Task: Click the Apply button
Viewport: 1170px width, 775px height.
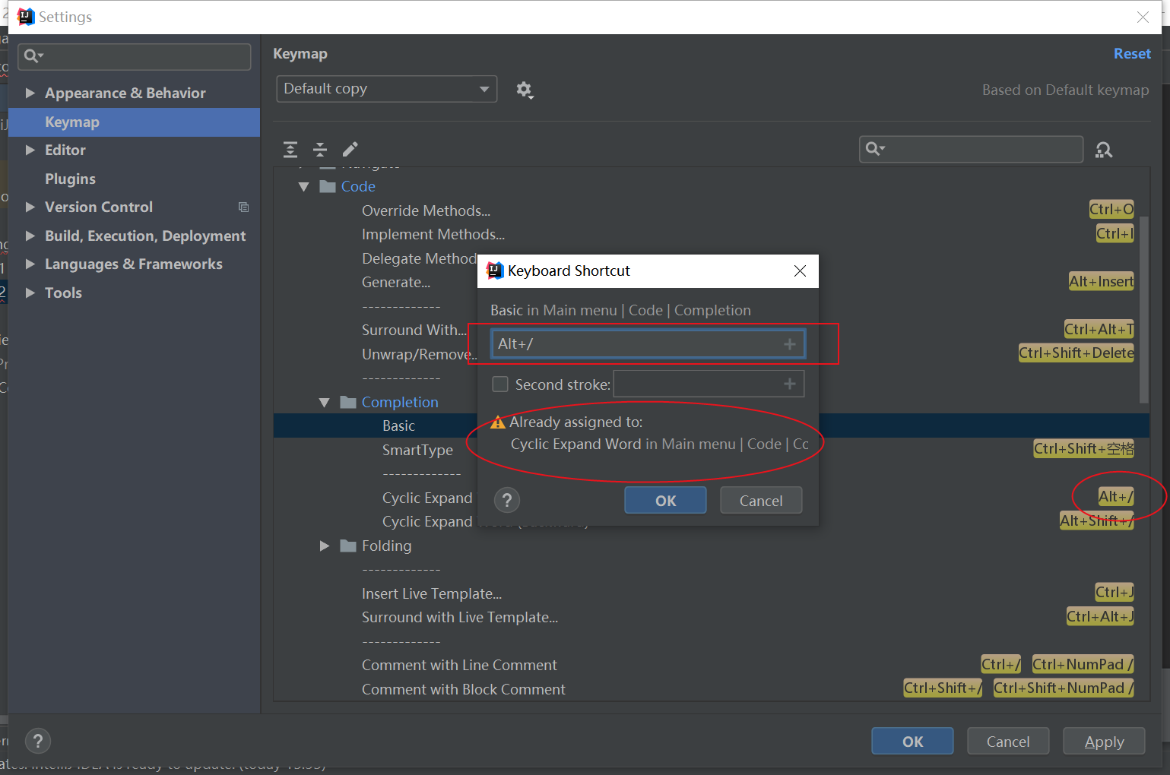Action: tap(1104, 741)
